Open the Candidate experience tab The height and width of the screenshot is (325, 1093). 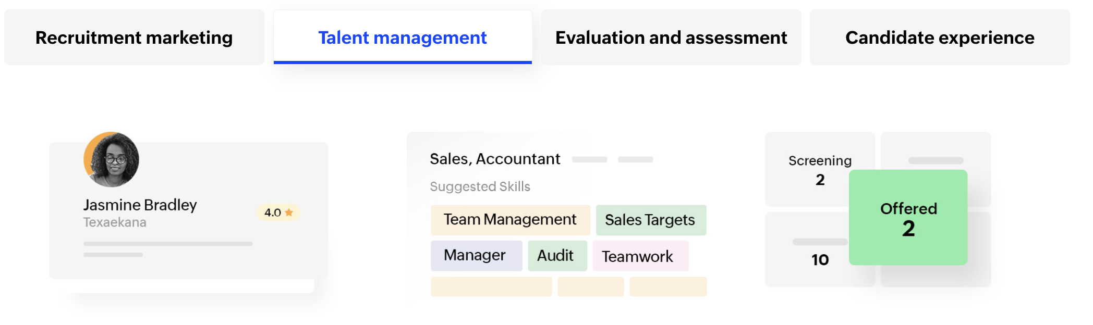[x=939, y=37]
